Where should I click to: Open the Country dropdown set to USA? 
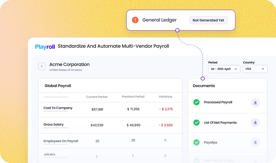click(255, 69)
